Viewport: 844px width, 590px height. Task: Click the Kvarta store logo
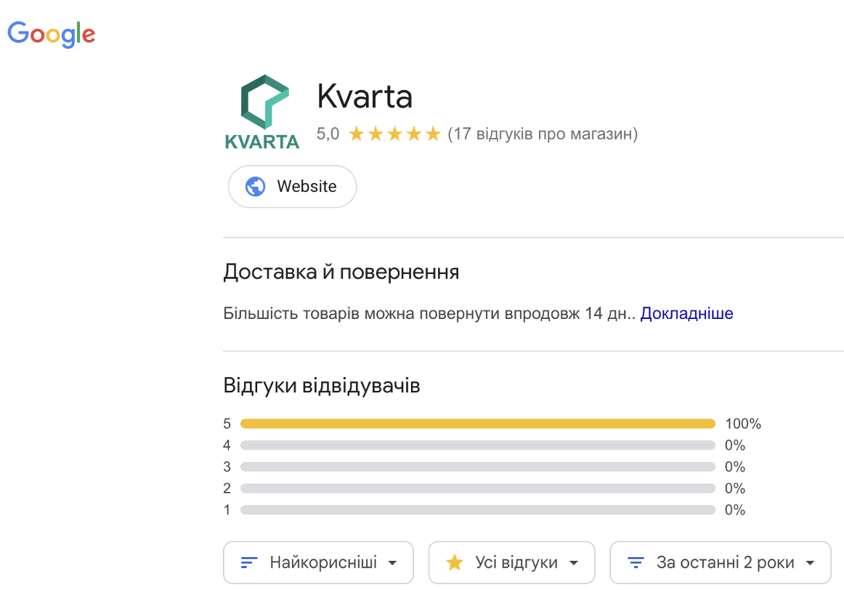pyautogui.click(x=262, y=112)
